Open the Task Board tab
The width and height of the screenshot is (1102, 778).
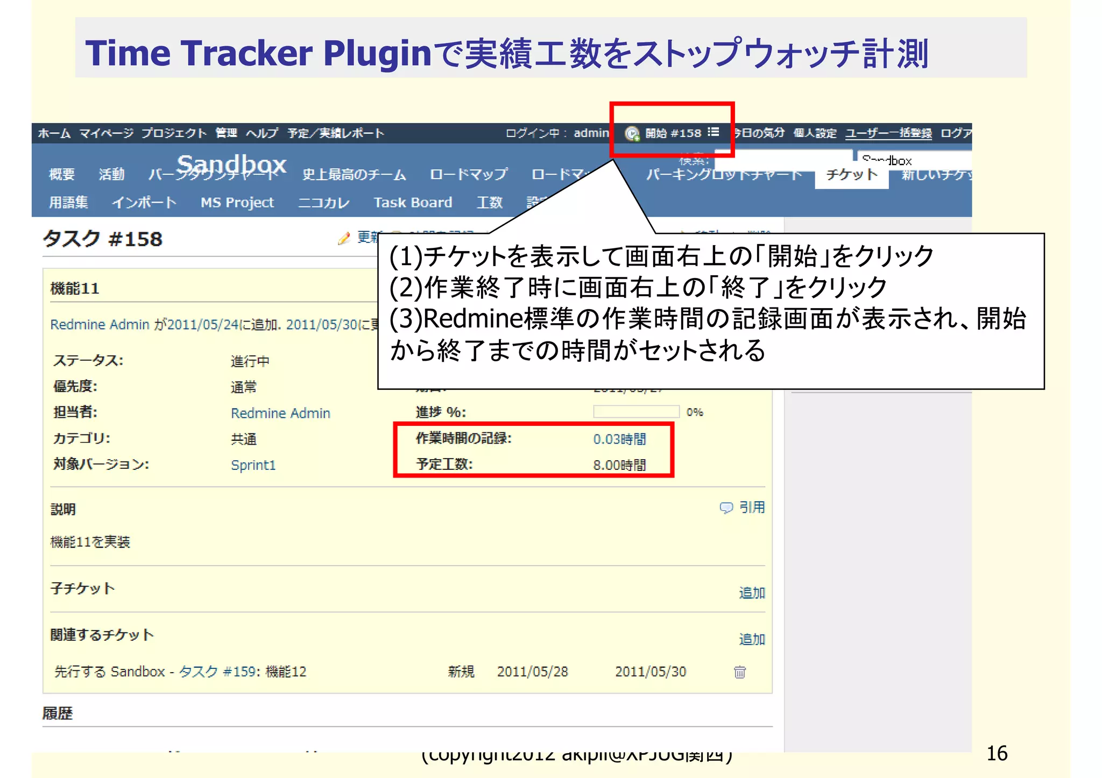click(413, 202)
